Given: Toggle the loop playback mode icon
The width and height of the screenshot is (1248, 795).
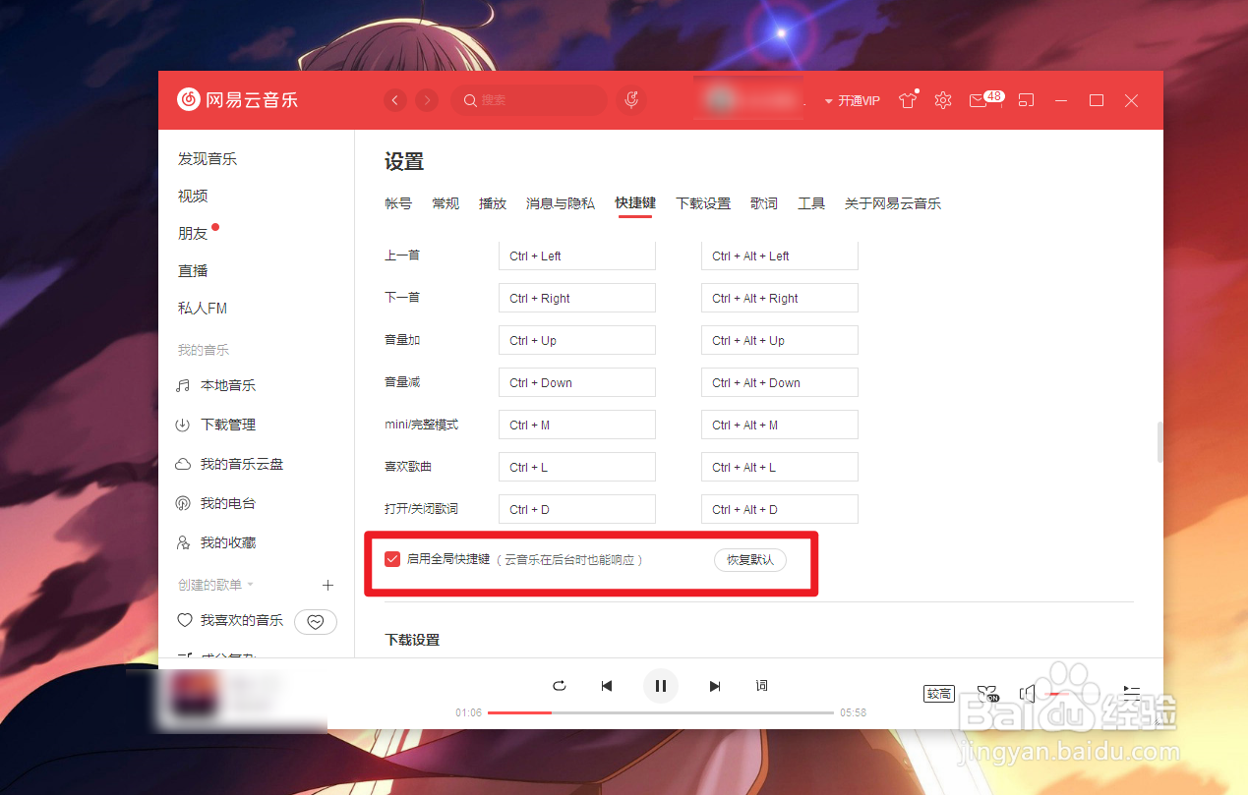Looking at the screenshot, I should (560, 686).
